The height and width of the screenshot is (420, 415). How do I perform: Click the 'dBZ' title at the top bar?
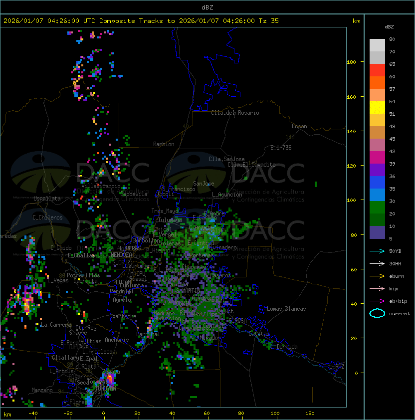tap(207, 7)
